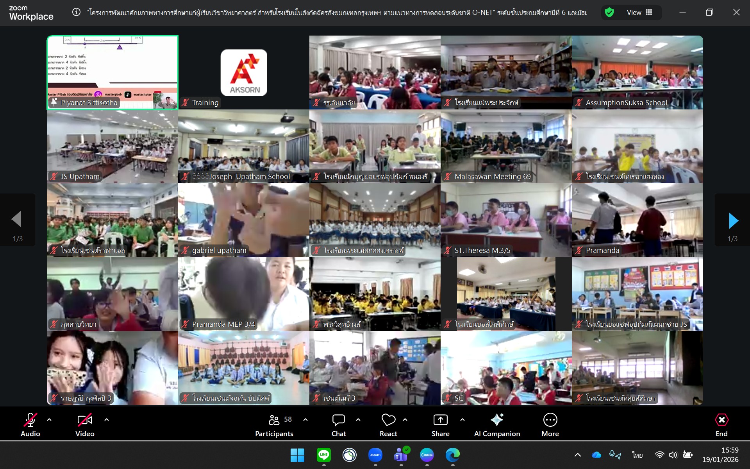The width and height of the screenshot is (750, 469).
Task: Click the OneDrive cloud tray icon
Action: pyautogui.click(x=596, y=455)
